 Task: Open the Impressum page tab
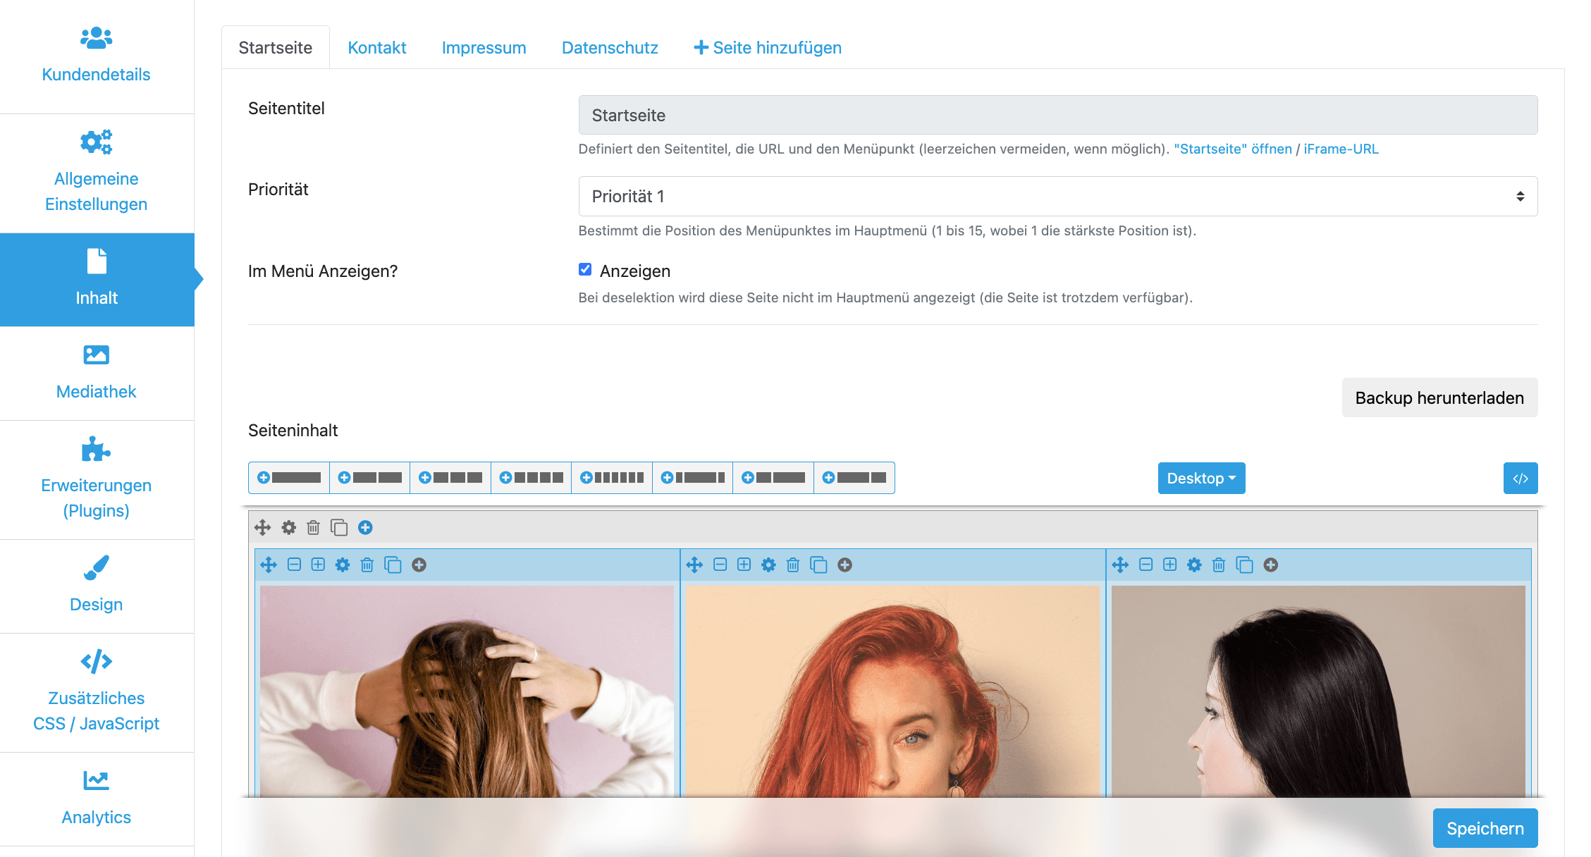pos(484,48)
